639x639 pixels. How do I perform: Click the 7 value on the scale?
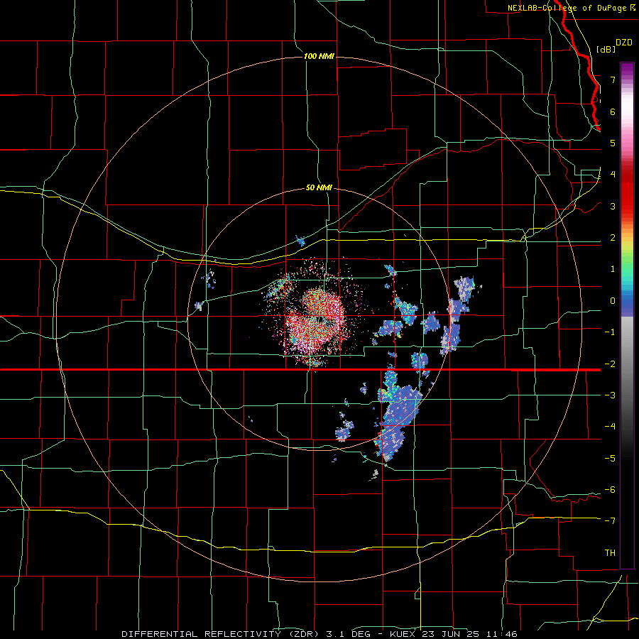pyautogui.click(x=613, y=80)
